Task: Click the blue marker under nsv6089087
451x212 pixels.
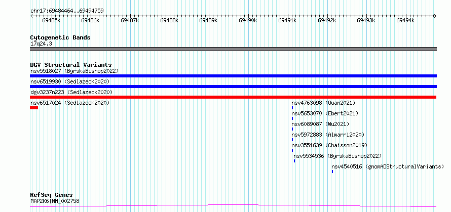Action: [292, 129]
